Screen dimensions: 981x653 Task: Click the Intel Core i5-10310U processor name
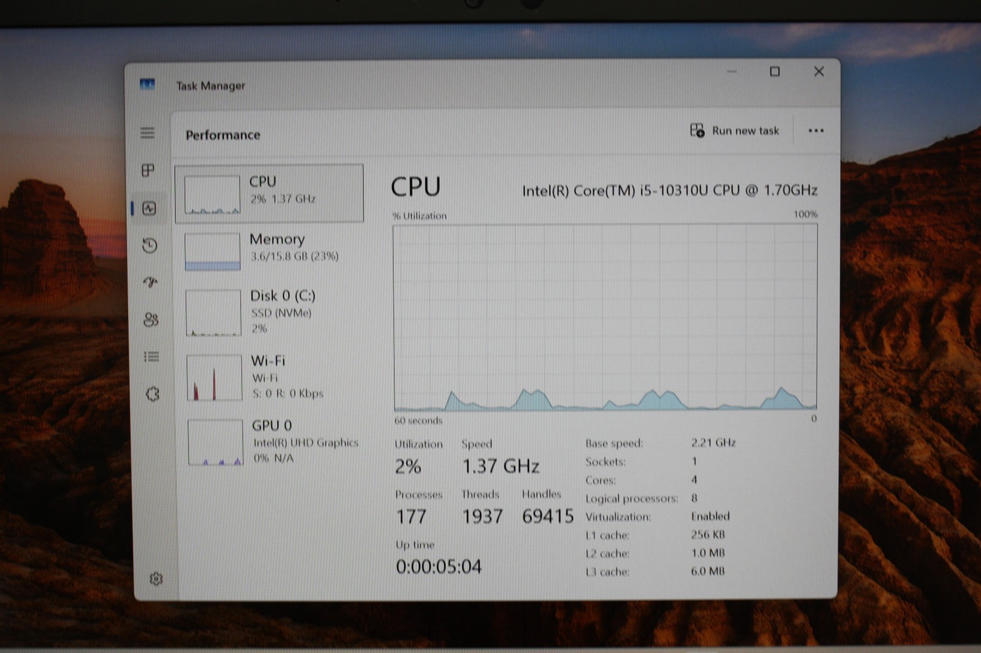pyautogui.click(x=669, y=190)
